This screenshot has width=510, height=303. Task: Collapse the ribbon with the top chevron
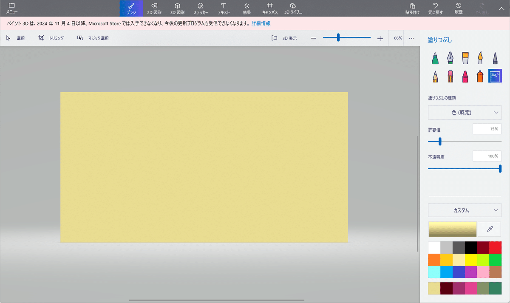(501, 8)
